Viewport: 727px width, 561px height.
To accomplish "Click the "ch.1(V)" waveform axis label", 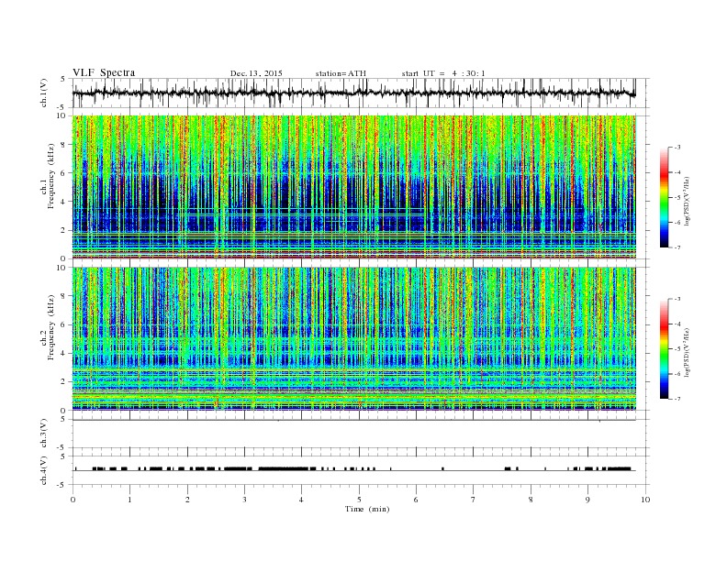I will [44, 93].
